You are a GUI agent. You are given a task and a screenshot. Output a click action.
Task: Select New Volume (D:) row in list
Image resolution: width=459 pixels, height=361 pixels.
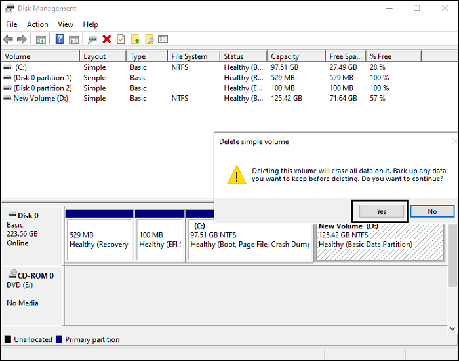click(41, 99)
